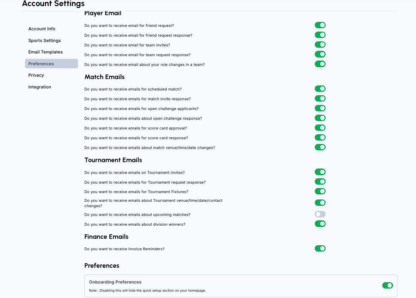Disable score card approval emails
Screen dimensions: 416x298
tap(320, 128)
